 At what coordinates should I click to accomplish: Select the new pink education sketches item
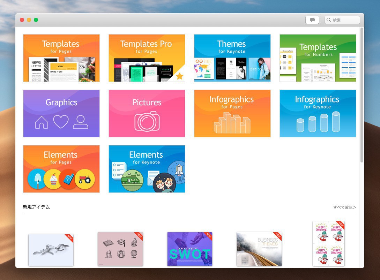tap(120, 249)
